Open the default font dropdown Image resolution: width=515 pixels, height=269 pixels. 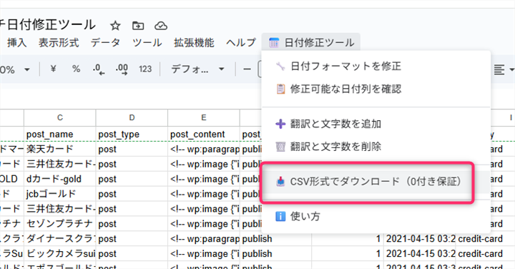tap(197, 69)
